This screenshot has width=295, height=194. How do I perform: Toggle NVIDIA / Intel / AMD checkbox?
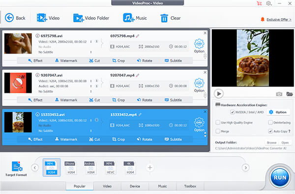(233, 112)
